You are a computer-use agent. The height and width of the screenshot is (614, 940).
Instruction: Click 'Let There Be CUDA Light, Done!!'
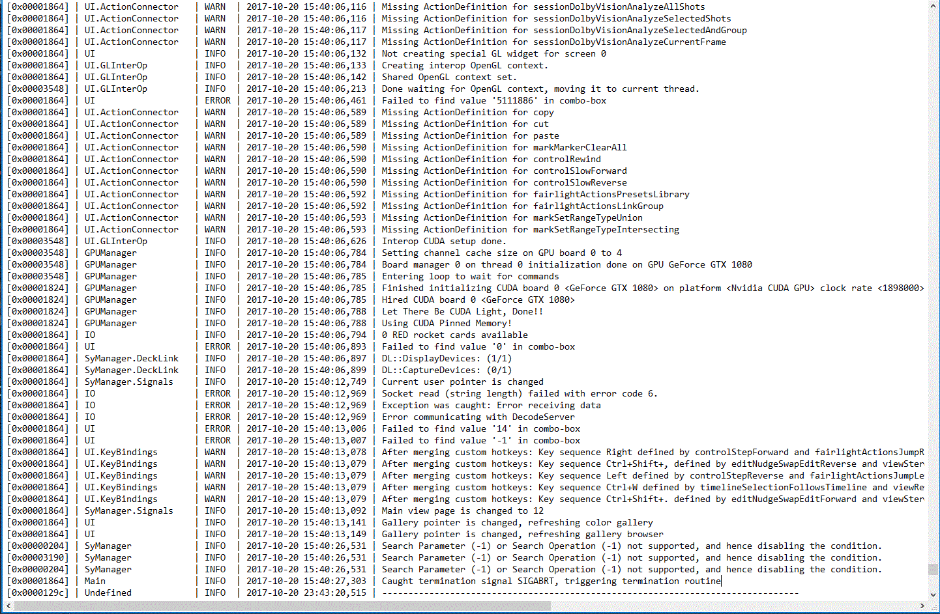coord(462,311)
